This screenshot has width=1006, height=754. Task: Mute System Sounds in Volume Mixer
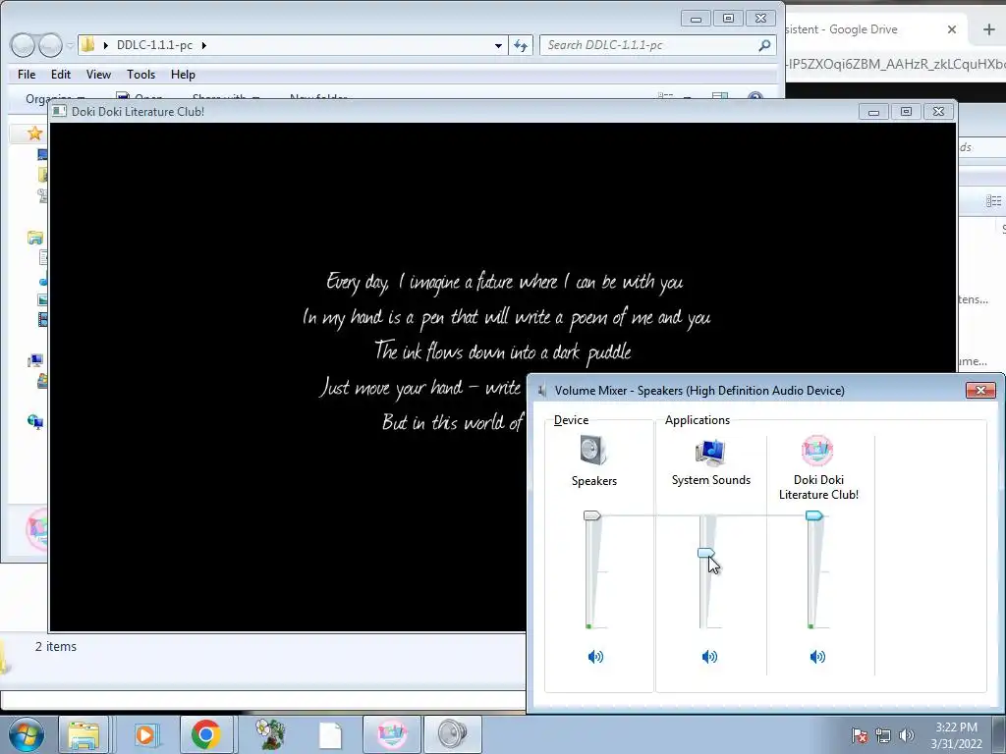709,656
